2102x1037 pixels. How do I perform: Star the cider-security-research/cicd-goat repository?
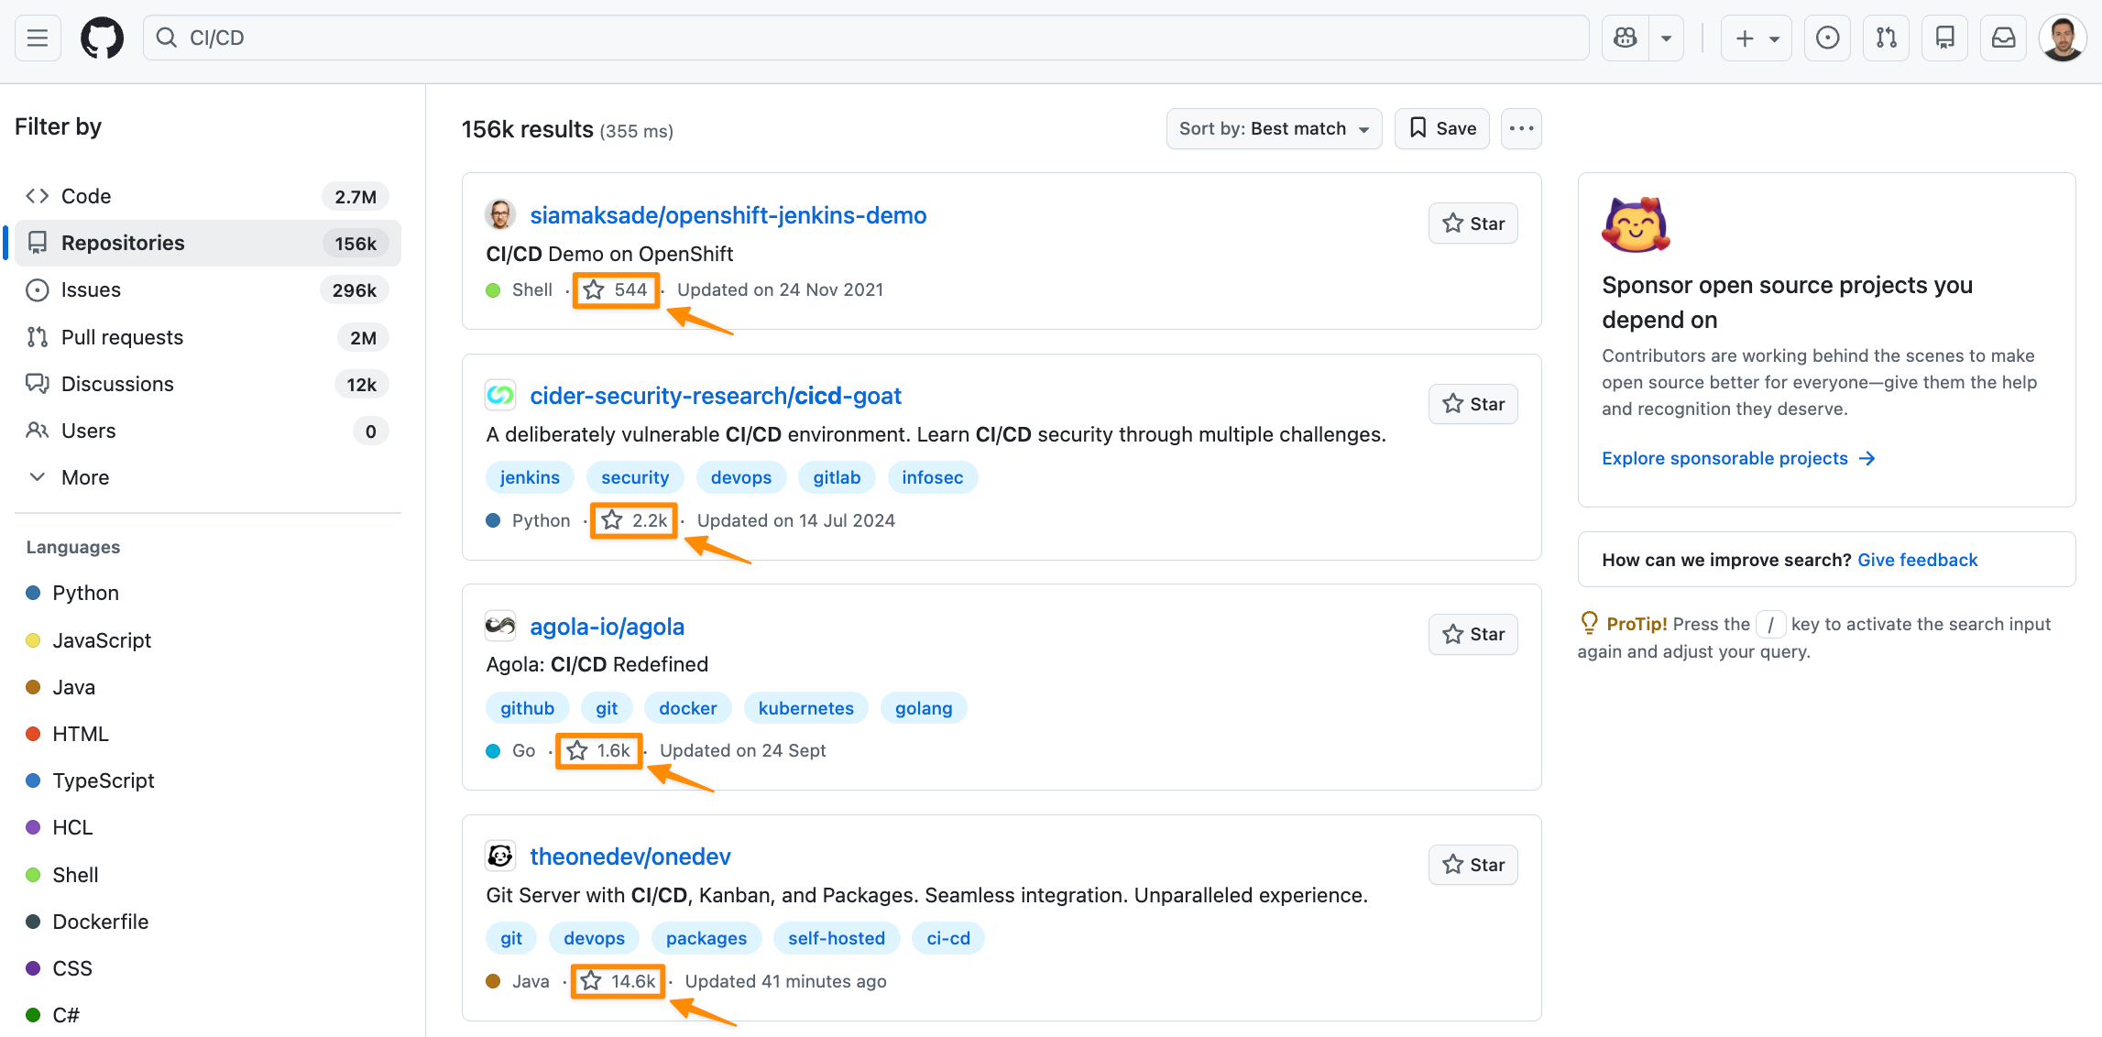click(1472, 403)
